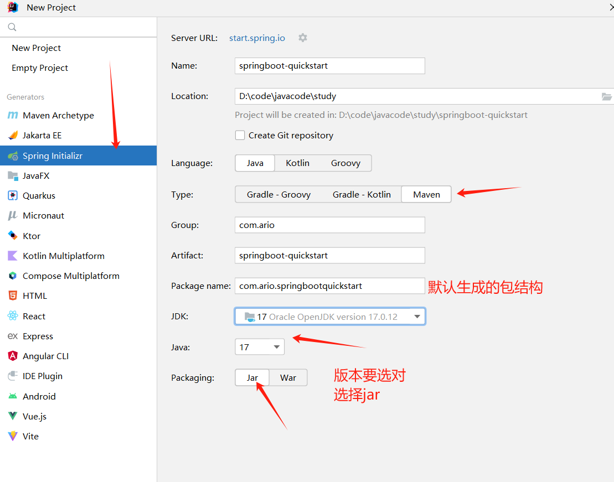
Task: Click the Kotlin Multiplatform icon
Action: [x=13, y=256]
